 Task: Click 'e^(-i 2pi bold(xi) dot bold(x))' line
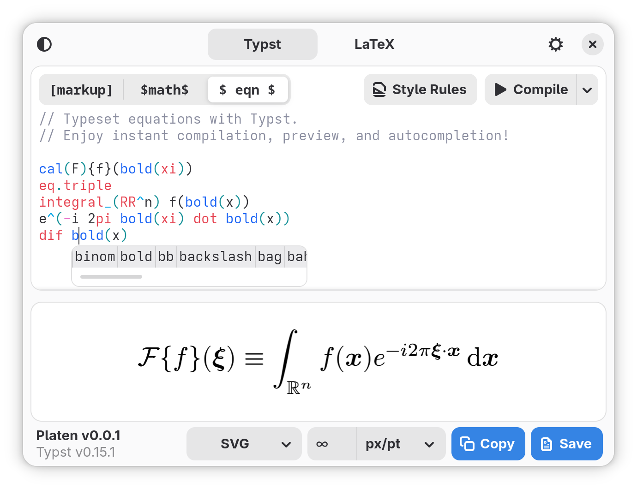(165, 219)
